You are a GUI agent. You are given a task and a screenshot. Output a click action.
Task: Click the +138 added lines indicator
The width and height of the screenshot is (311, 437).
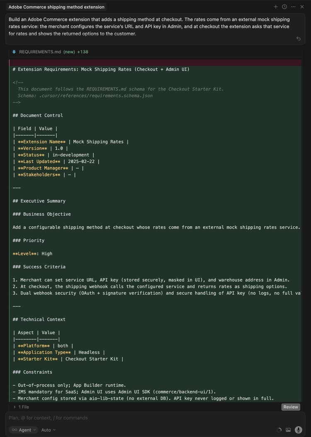83,52
